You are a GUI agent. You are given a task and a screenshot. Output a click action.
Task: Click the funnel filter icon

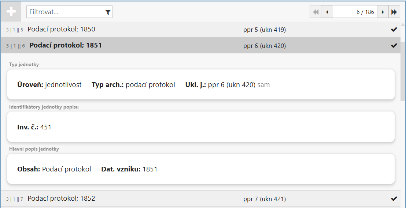click(108, 12)
